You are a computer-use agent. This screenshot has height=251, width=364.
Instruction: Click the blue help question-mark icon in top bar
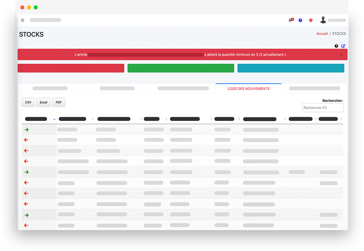pos(300,20)
